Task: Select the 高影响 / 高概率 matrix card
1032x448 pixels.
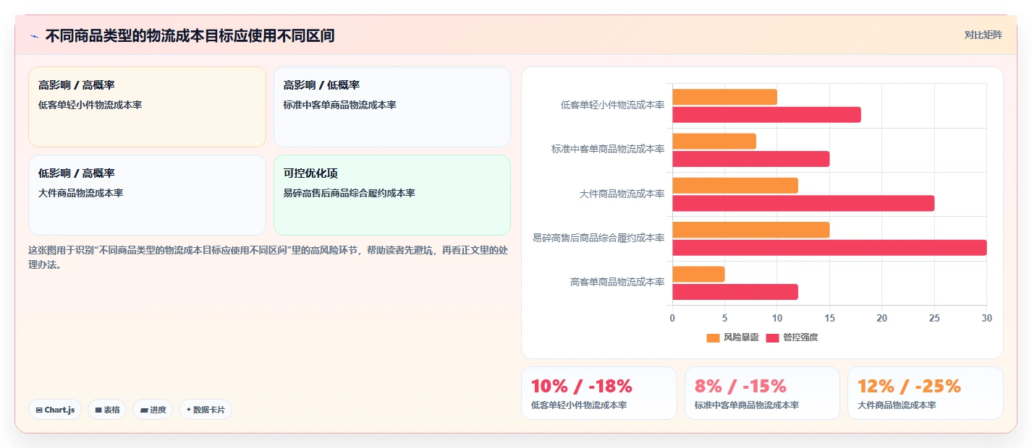Action: pyautogui.click(x=147, y=107)
